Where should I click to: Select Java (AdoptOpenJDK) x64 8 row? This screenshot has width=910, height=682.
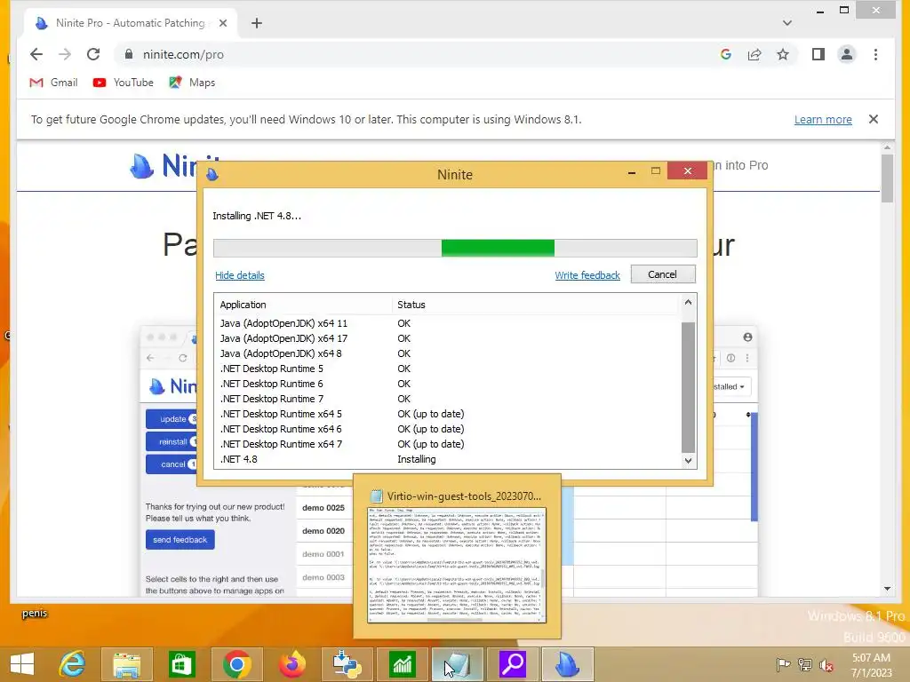point(447,353)
